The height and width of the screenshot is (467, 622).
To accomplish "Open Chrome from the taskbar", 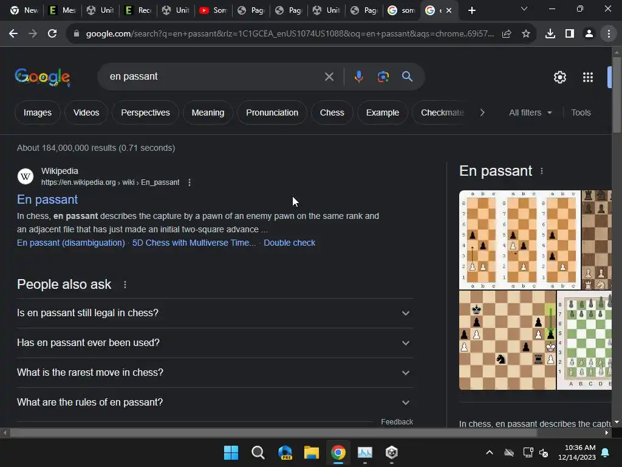I will pyautogui.click(x=338, y=452).
